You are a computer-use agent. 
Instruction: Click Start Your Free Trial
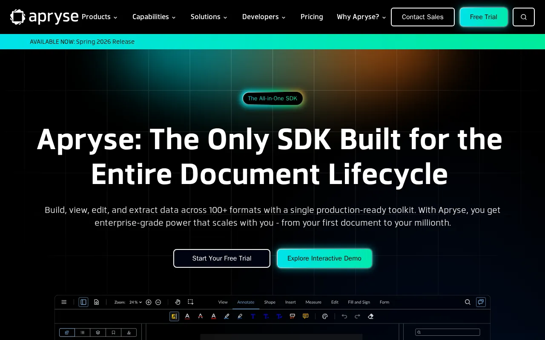(x=222, y=258)
